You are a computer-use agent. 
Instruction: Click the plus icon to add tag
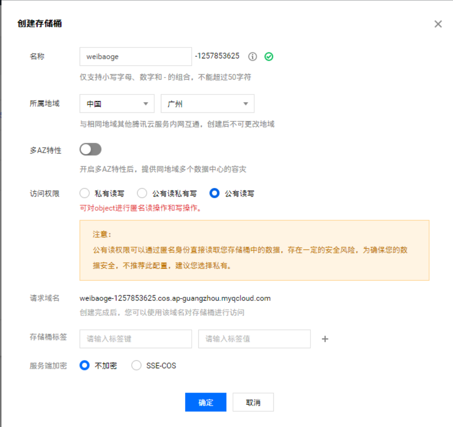pyautogui.click(x=325, y=339)
